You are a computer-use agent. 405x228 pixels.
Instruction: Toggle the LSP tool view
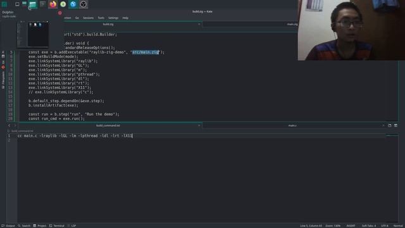(x=72, y=225)
